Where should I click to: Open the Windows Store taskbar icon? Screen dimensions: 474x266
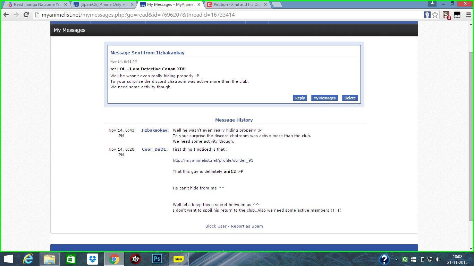(71, 259)
